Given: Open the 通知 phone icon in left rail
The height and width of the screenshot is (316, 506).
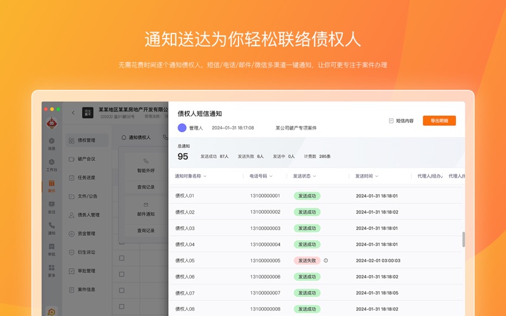Looking at the screenshot, I should click(x=52, y=229).
